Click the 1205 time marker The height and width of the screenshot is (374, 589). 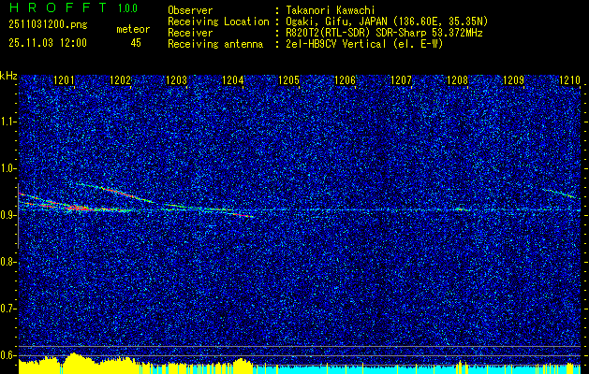[x=288, y=80]
